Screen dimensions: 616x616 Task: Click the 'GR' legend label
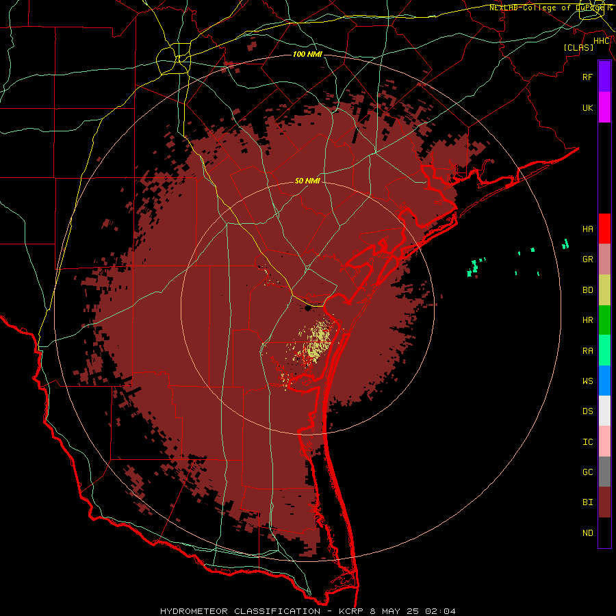pos(588,259)
